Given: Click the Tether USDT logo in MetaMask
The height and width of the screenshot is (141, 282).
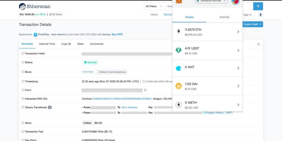Looking at the screenshot, I should coord(179,50).
